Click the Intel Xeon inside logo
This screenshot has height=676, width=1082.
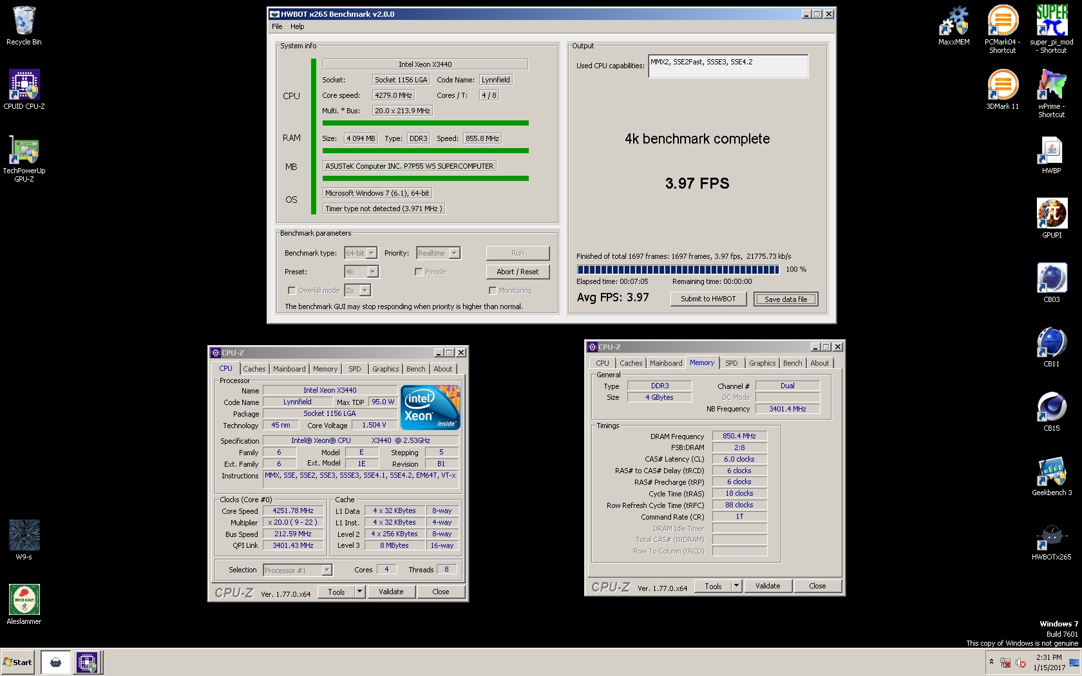[x=430, y=407]
